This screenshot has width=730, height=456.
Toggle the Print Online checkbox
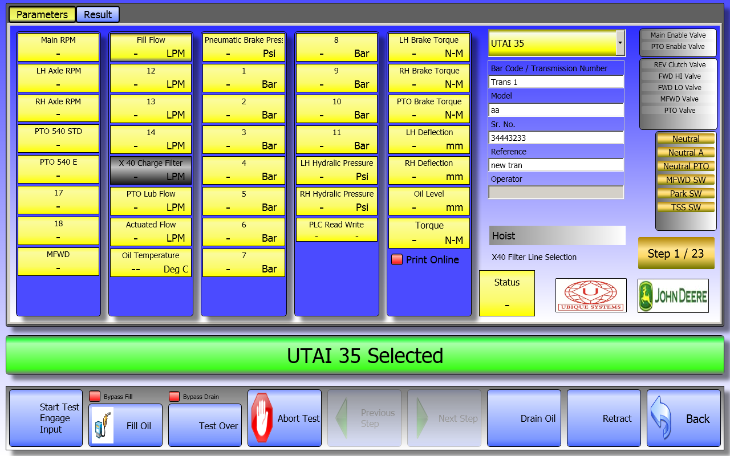[x=397, y=260]
